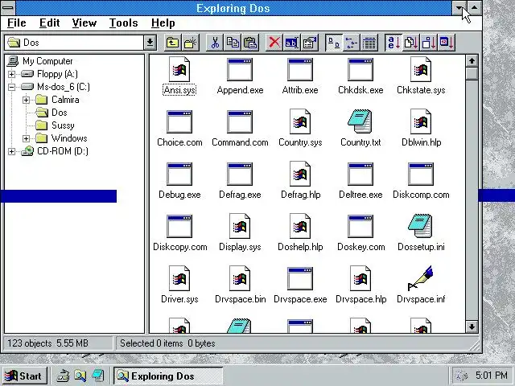The width and height of the screenshot is (515, 386).
Task: Select My Computer in the tree
Action: tap(47, 61)
